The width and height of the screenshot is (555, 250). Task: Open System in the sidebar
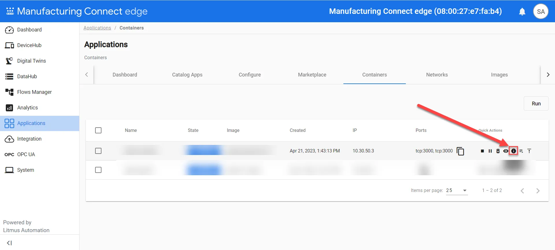[x=40, y=170]
